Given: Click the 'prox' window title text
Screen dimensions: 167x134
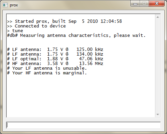Looking at the screenshot, I should click(x=14, y=5).
